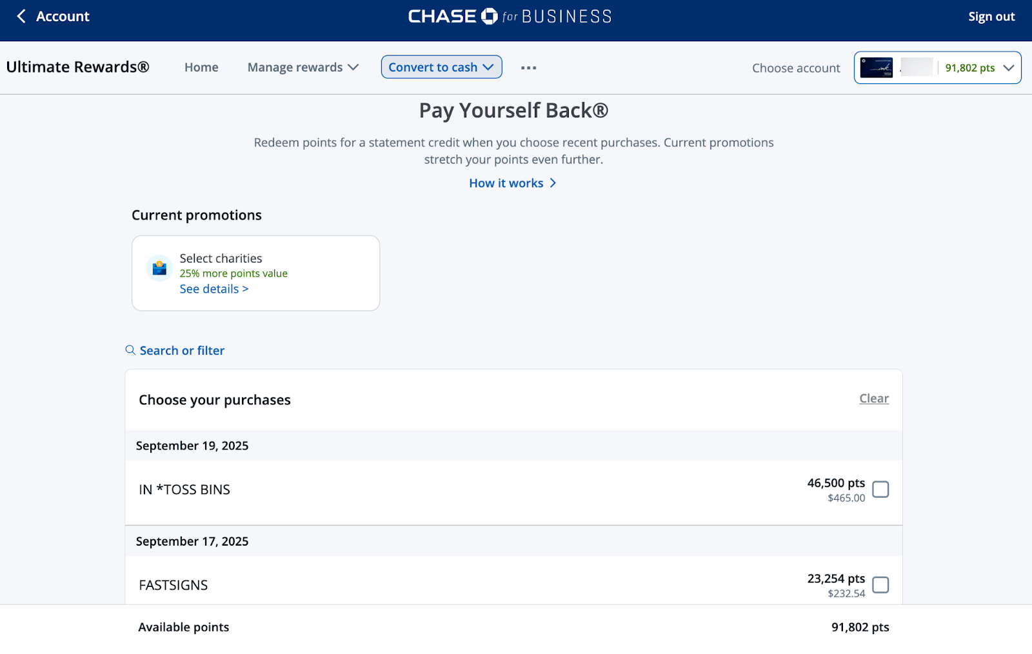Click the chevron beside How it works

553,183
